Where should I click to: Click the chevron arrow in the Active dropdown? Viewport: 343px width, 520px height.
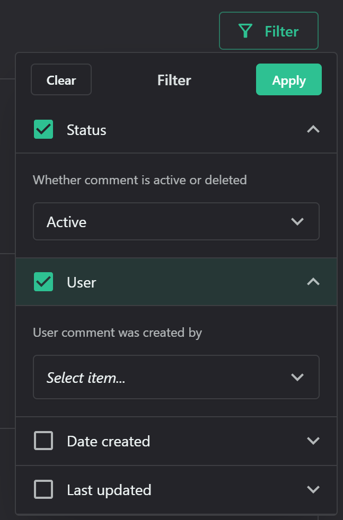[297, 221]
